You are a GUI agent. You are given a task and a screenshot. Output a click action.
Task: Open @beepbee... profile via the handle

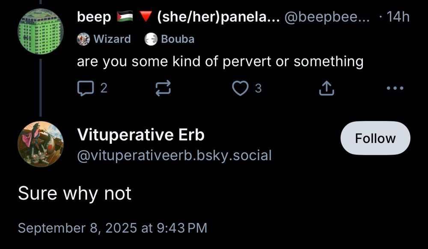pyautogui.click(x=328, y=17)
